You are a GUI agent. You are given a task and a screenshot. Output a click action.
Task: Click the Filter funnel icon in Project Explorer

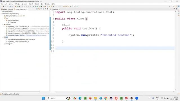point(41,9)
